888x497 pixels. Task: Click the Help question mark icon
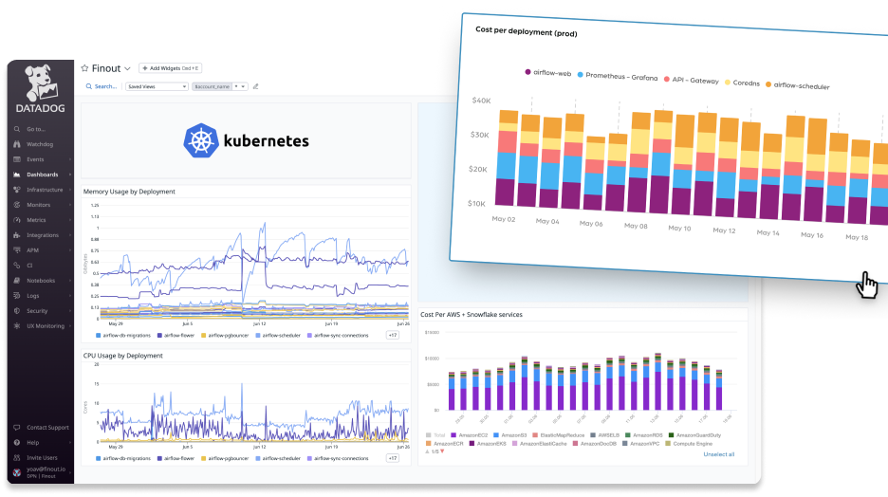[17, 443]
